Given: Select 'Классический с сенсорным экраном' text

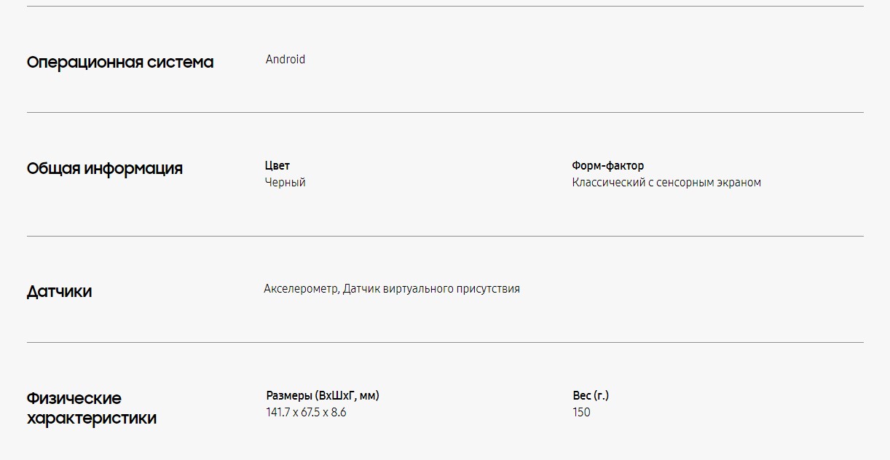Looking at the screenshot, I should pos(666,183).
